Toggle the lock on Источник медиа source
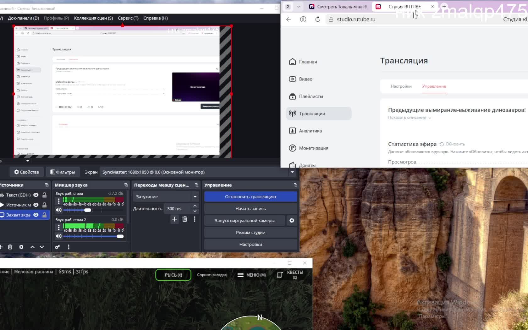The height and width of the screenshot is (330, 528). (45, 205)
